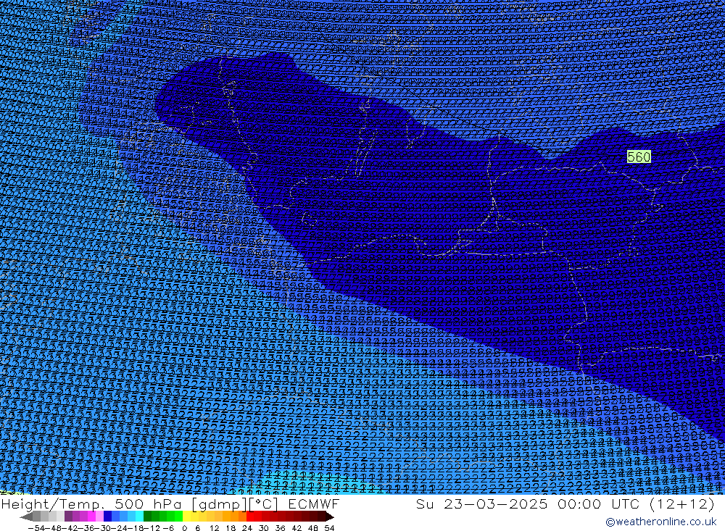Pick the cyan swatch above -18
The width and height of the screenshot is (725, 531).
pos(139,517)
